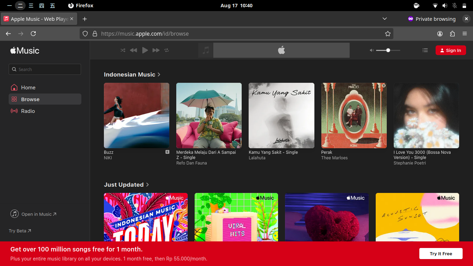The height and width of the screenshot is (266, 473).
Task: Select Browse in the sidebar
Action: click(x=45, y=99)
